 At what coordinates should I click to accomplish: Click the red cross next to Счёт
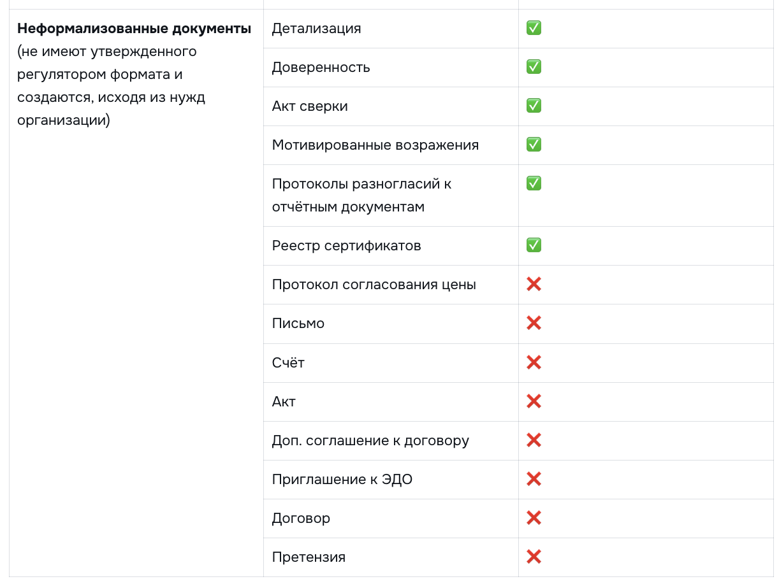534,362
